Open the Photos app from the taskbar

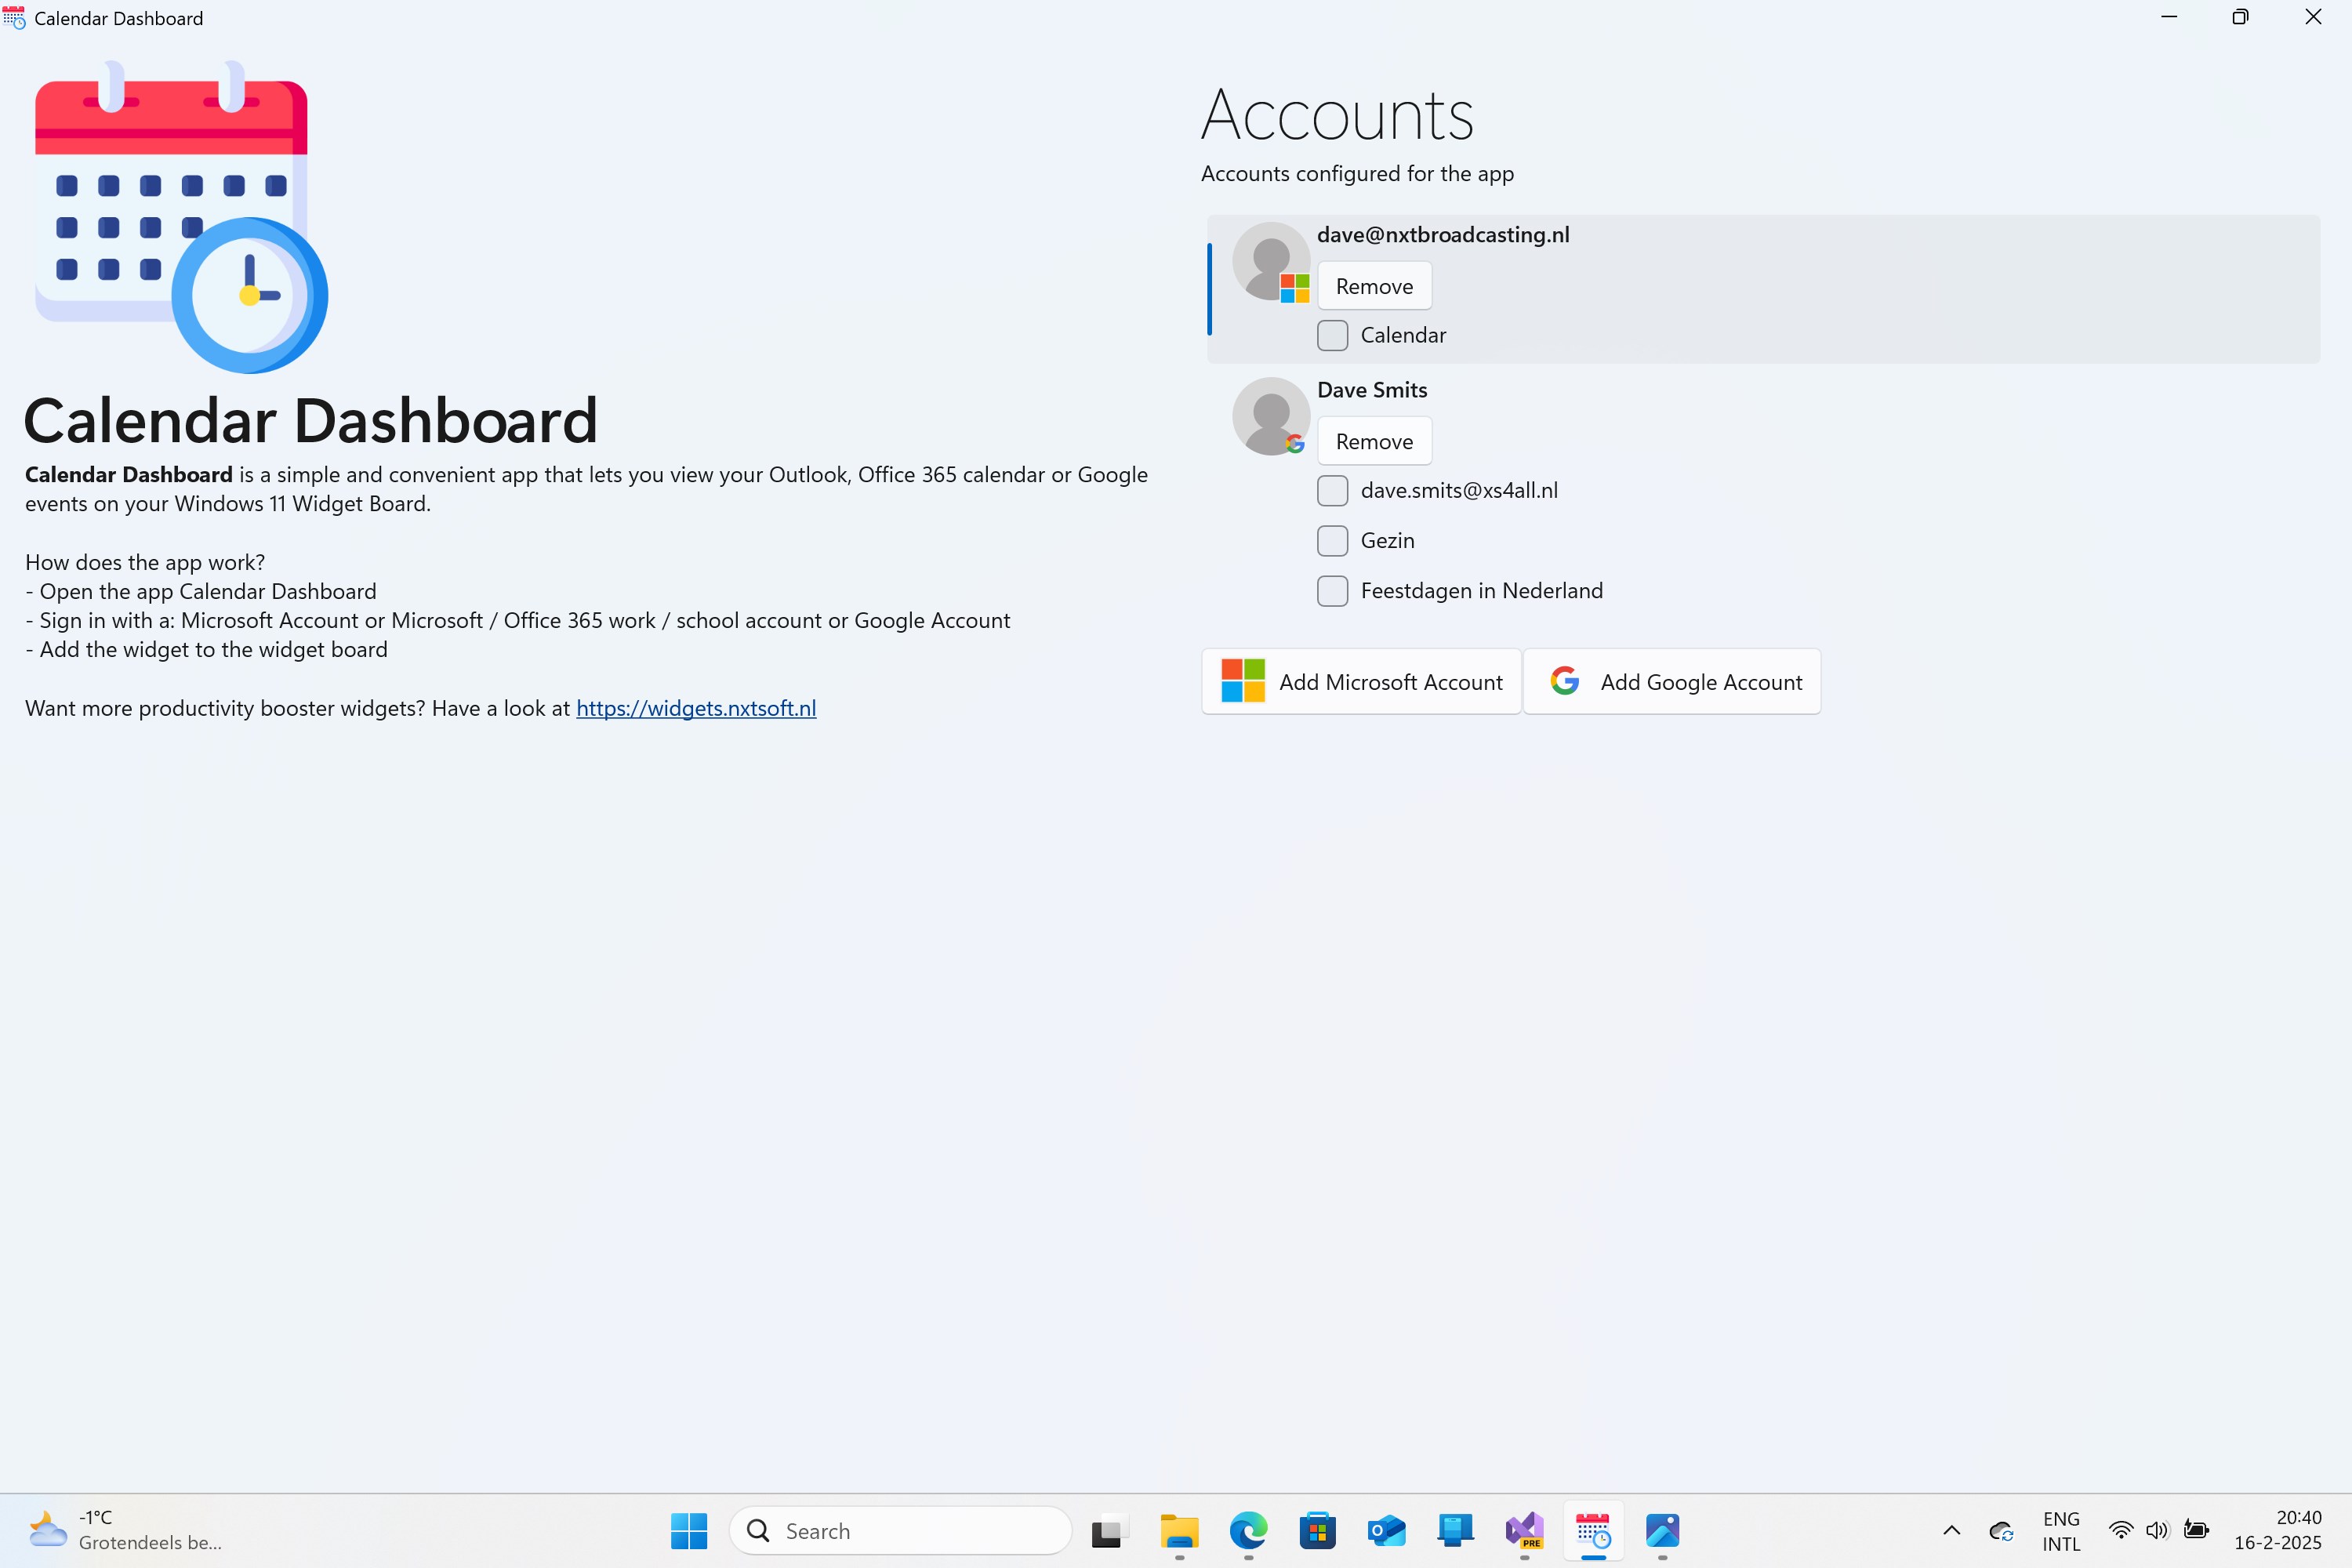pyautogui.click(x=1663, y=1532)
